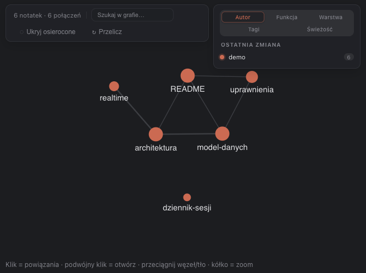Select the realtime graph node

click(x=114, y=86)
